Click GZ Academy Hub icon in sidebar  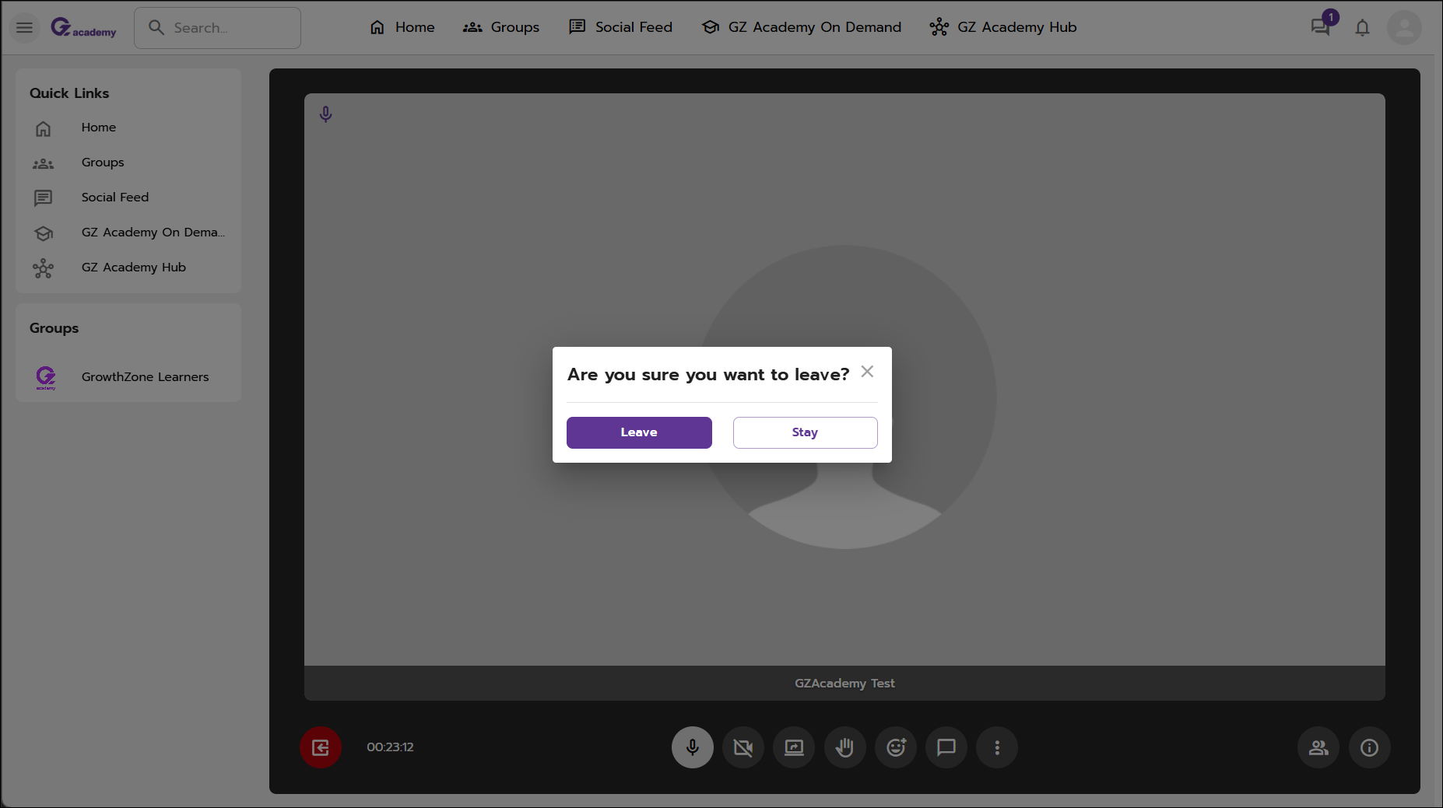pyautogui.click(x=44, y=268)
